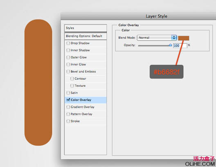Tick the Outer Glow checkbox
The width and height of the screenshot is (216, 167).
[x=68, y=57]
